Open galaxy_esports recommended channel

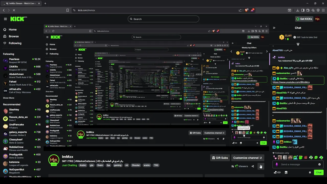pyautogui.click(x=22, y=134)
